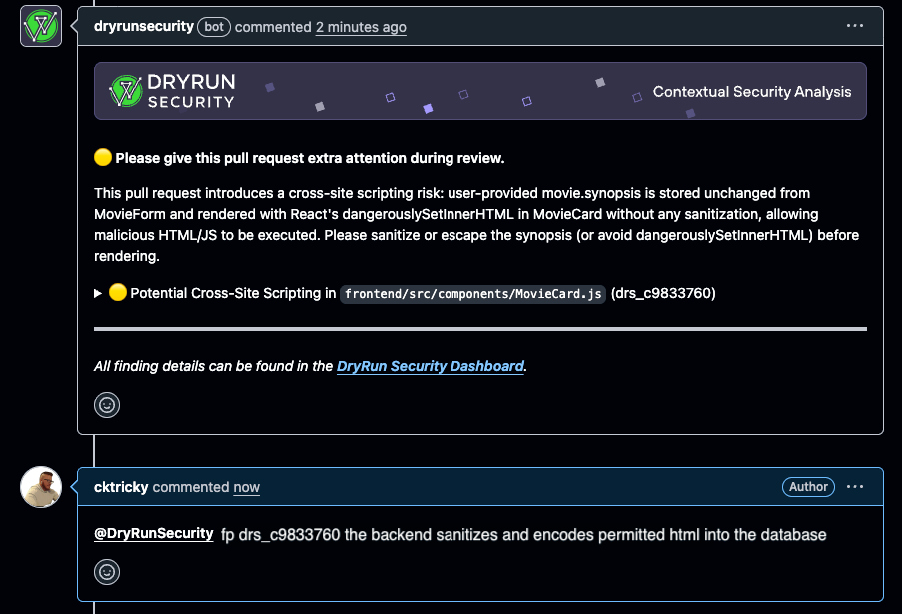Click the cktricky user avatar
The image size is (902, 614).
(x=41, y=487)
